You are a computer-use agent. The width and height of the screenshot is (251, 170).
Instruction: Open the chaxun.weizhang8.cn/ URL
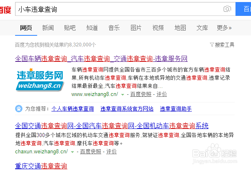(42, 152)
